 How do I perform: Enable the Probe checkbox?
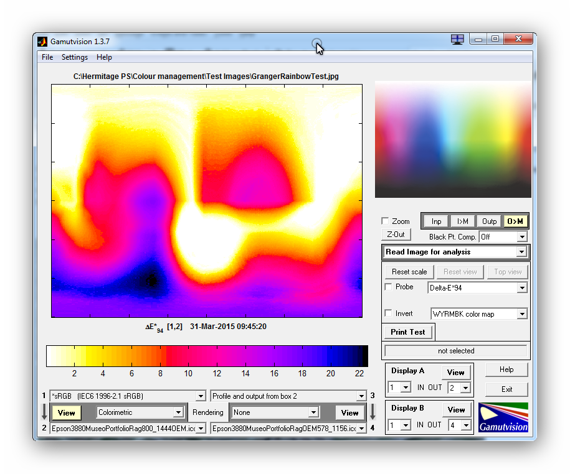pos(389,287)
